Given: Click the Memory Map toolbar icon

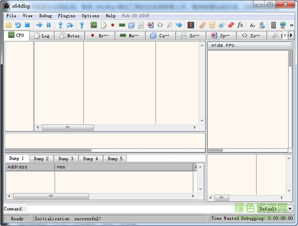Looking at the screenshot, I should point(122,25).
